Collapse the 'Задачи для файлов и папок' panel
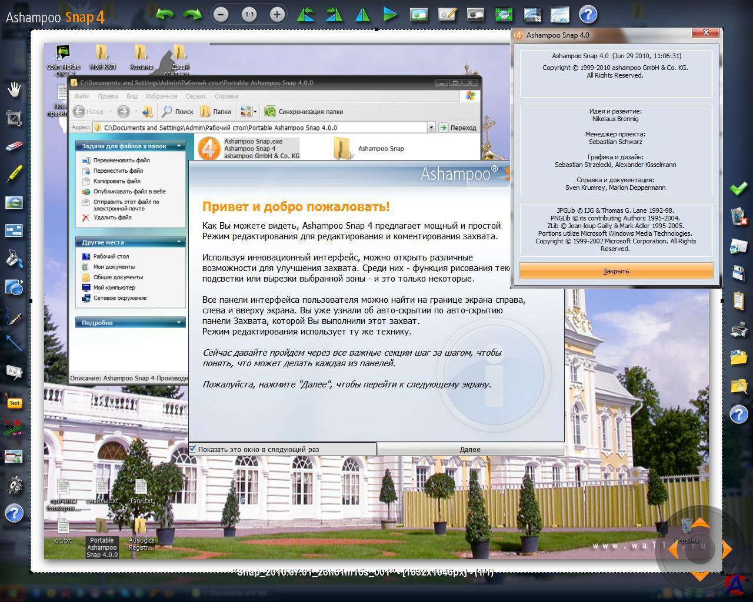Viewport: 753px width, 602px height. point(179,146)
